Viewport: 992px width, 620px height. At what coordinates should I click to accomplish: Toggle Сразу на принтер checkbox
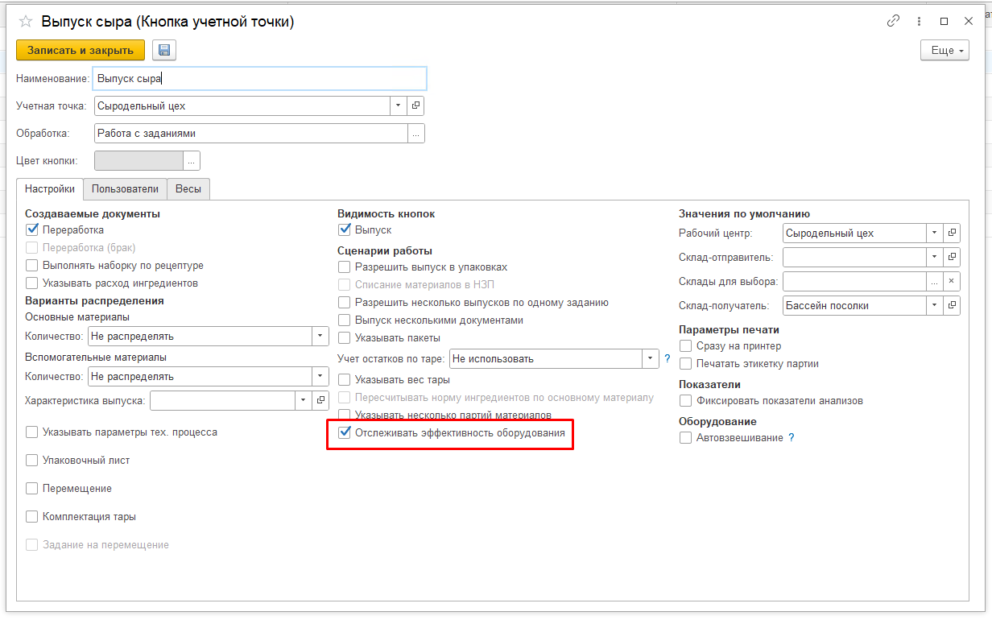pyautogui.click(x=686, y=346)
